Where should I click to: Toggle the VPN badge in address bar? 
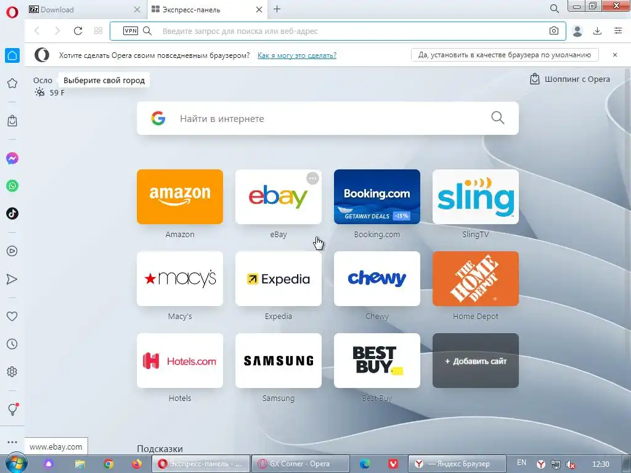pyautogui.click(x=131, y=31)
